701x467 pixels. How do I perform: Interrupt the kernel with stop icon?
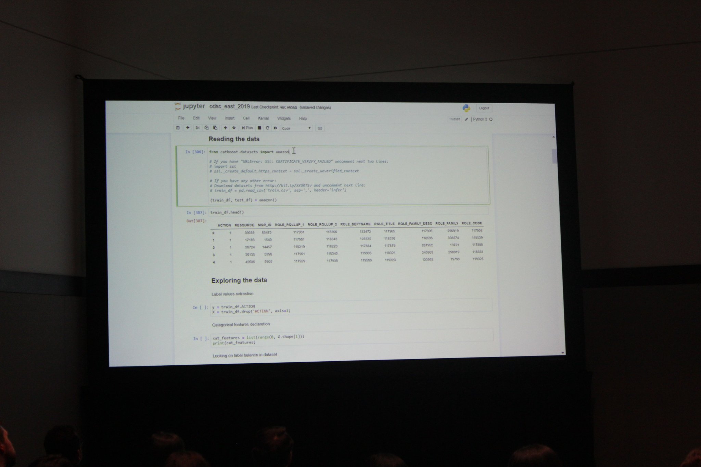point(259,128)
